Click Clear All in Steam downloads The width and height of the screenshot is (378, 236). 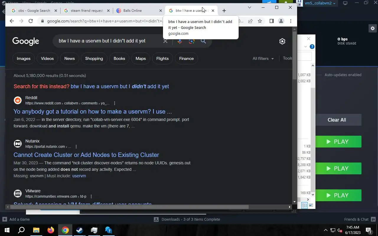coord(337,120)
